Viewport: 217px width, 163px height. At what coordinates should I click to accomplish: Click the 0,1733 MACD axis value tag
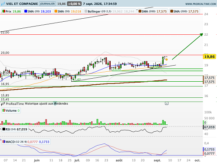click(x=209, y=150)
